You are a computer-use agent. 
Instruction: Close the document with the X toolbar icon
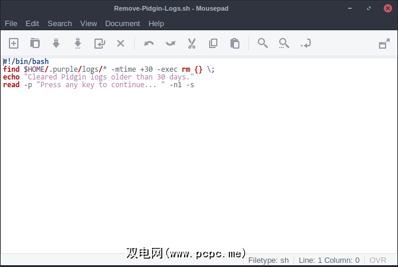pyautogui.click(x=121, y=43)
